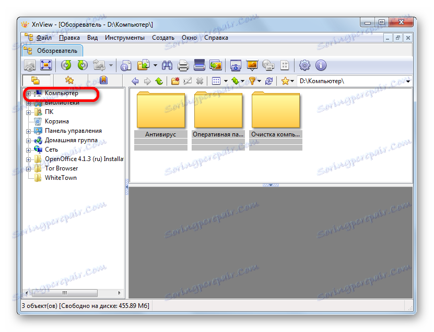Image resolution: width=434 pixels, height=332 pixels.
Task: Expand the Tor Browser folder node
Action: pyautogui.click(x=28, y=169)
